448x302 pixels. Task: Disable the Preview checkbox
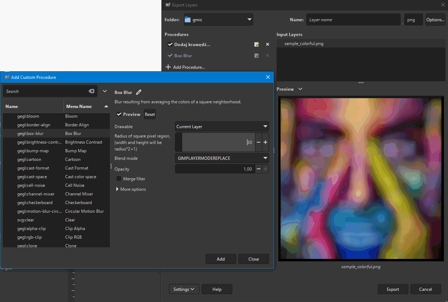[119, 114]
